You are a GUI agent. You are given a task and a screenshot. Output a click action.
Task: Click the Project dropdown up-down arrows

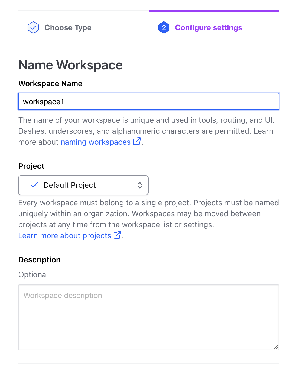tap(140, 185)
